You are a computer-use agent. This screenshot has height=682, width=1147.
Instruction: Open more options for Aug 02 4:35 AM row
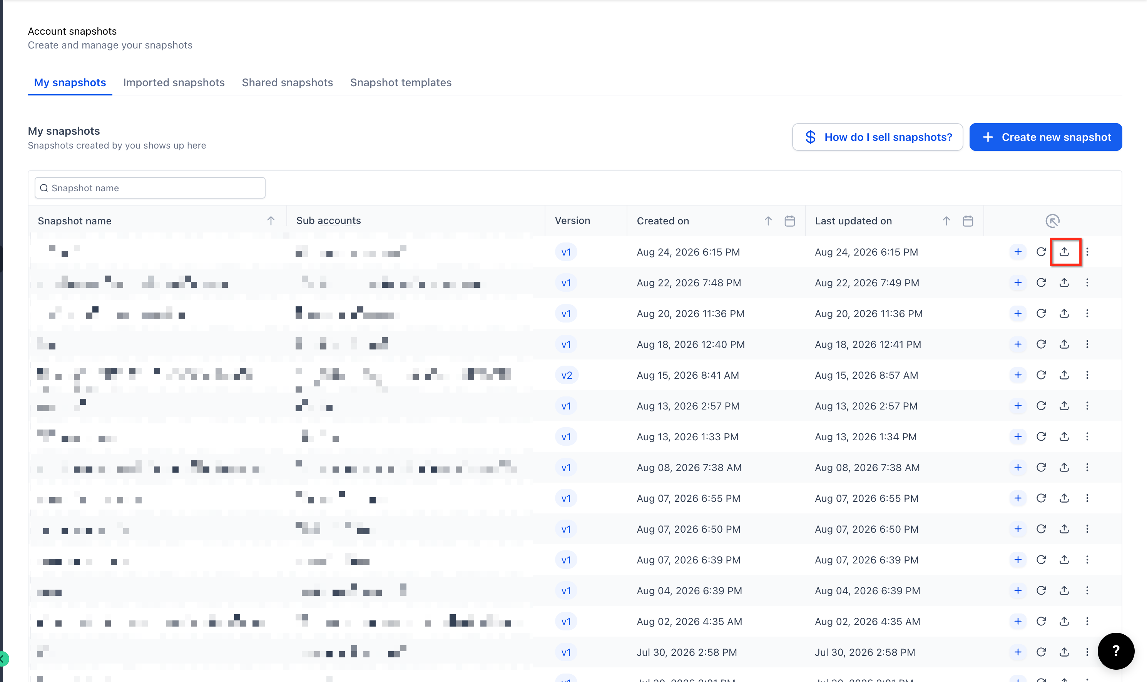[x=1087, y=621]
